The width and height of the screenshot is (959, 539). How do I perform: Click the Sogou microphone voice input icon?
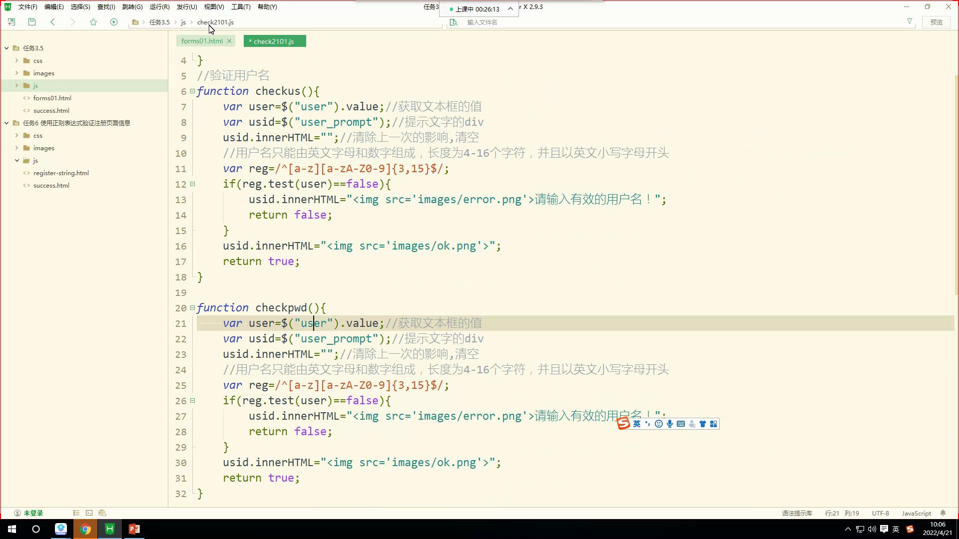670,424
